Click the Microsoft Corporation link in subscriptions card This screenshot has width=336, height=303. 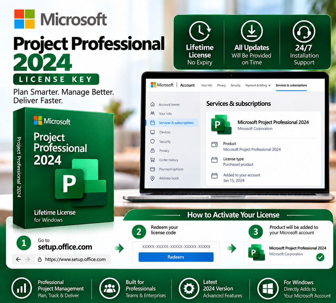(255, 128)
